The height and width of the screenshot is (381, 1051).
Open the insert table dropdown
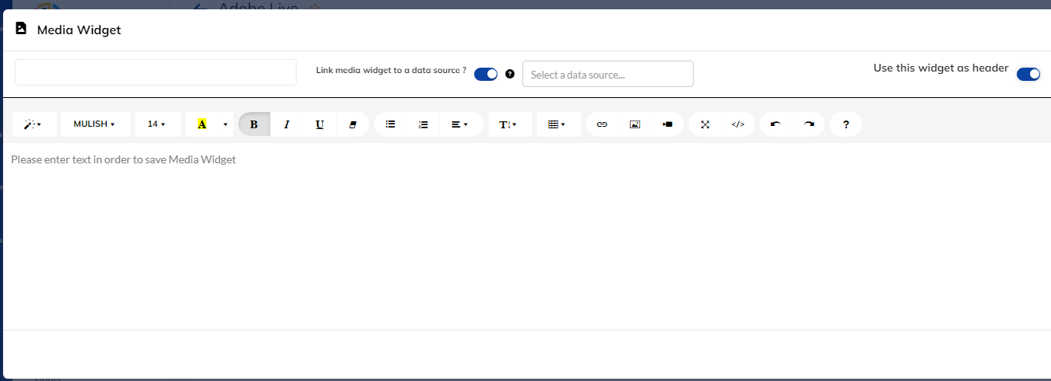[x=558, y=124]
